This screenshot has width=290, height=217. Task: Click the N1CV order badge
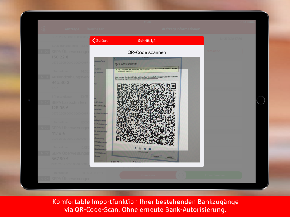(x=44, y=102)
